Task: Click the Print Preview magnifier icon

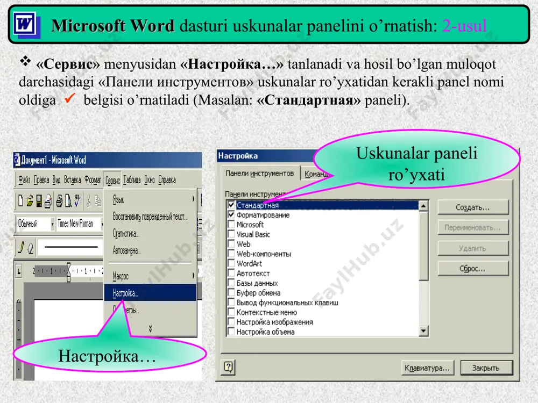Action: coord(68,201)
